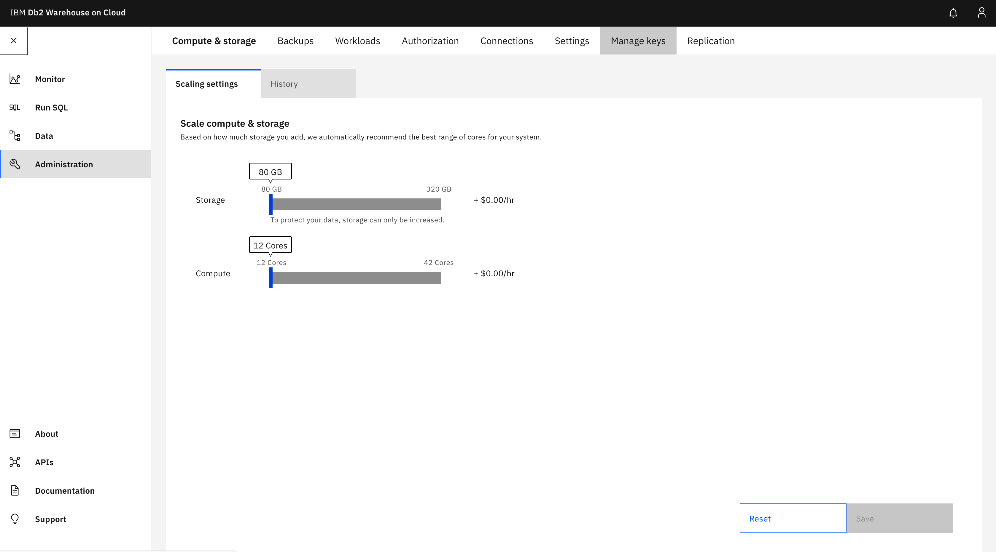
Task: Go to the Connections tab
Action: (x=507, y=41)
